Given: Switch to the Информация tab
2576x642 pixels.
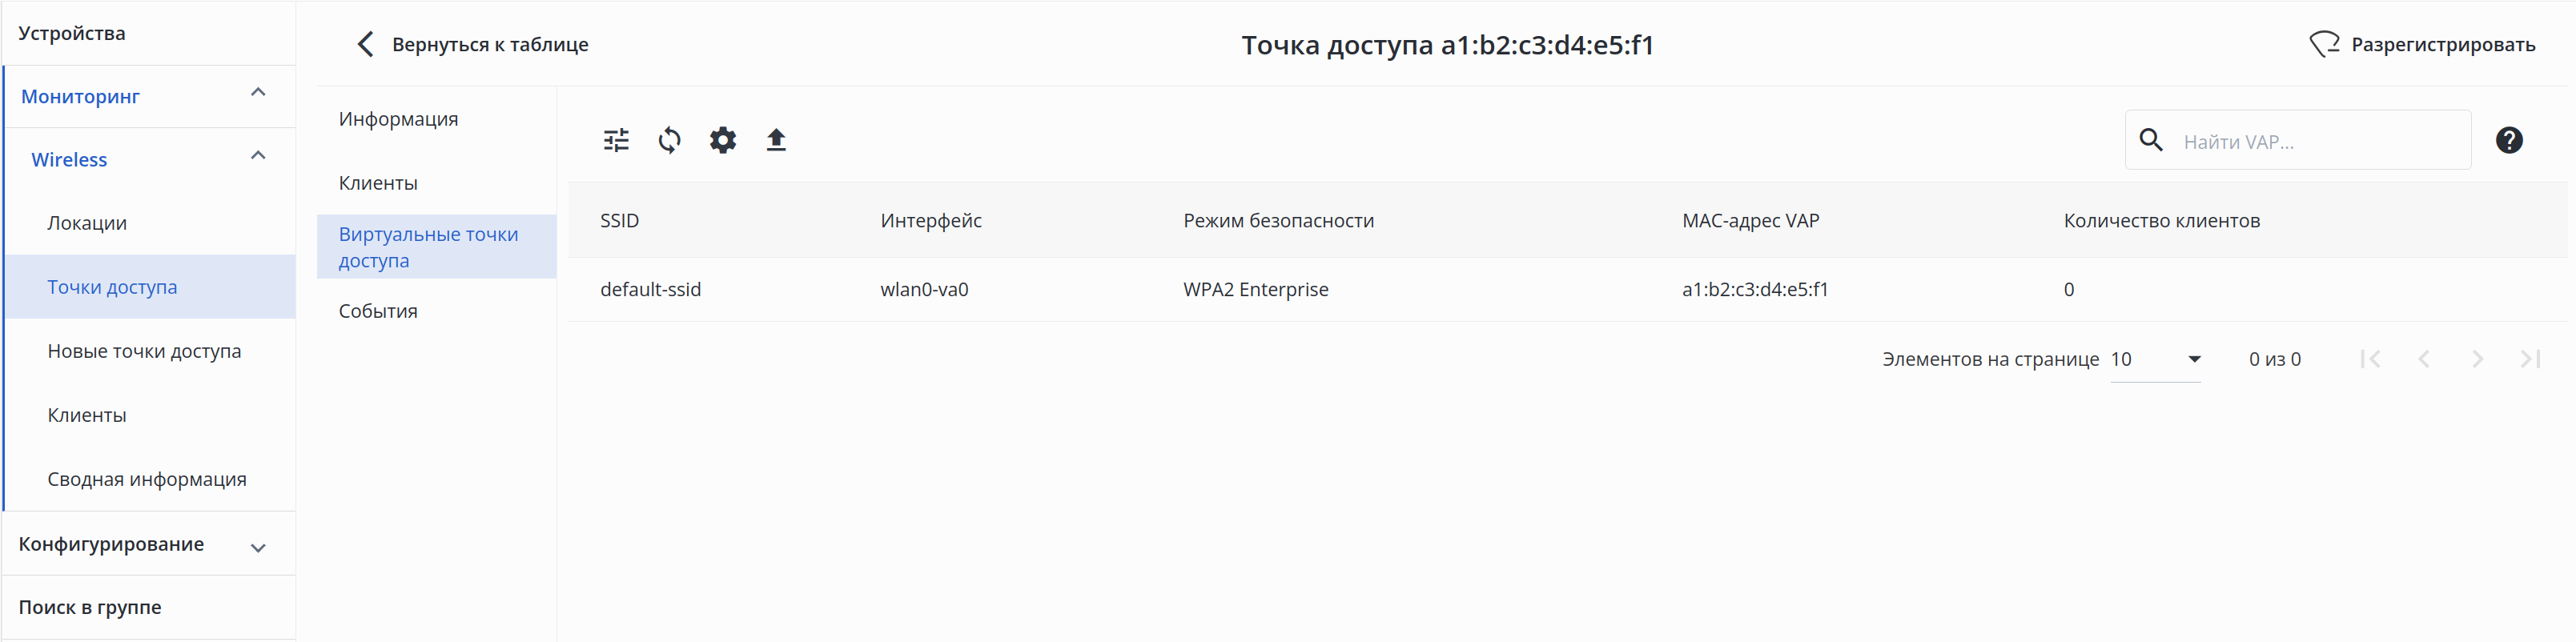Looking at the screenshot, I should click(x=398, y=119).
